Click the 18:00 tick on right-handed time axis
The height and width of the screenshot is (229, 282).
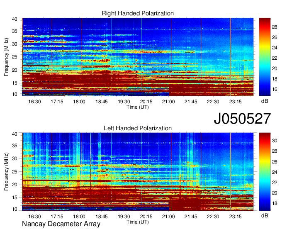coord(79,102)
